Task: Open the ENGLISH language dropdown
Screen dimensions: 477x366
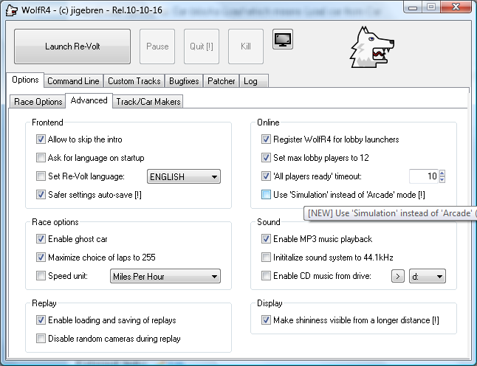Action: click(184, 176)
